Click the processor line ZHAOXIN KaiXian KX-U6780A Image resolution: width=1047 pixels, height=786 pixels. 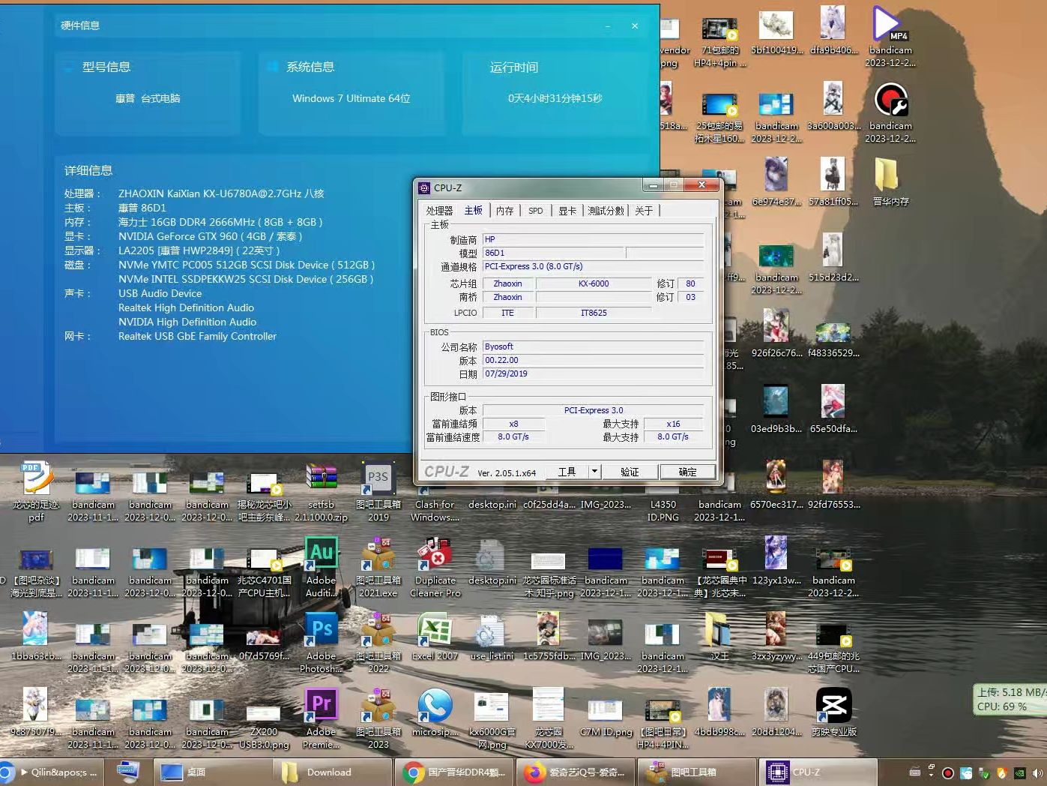221,193
